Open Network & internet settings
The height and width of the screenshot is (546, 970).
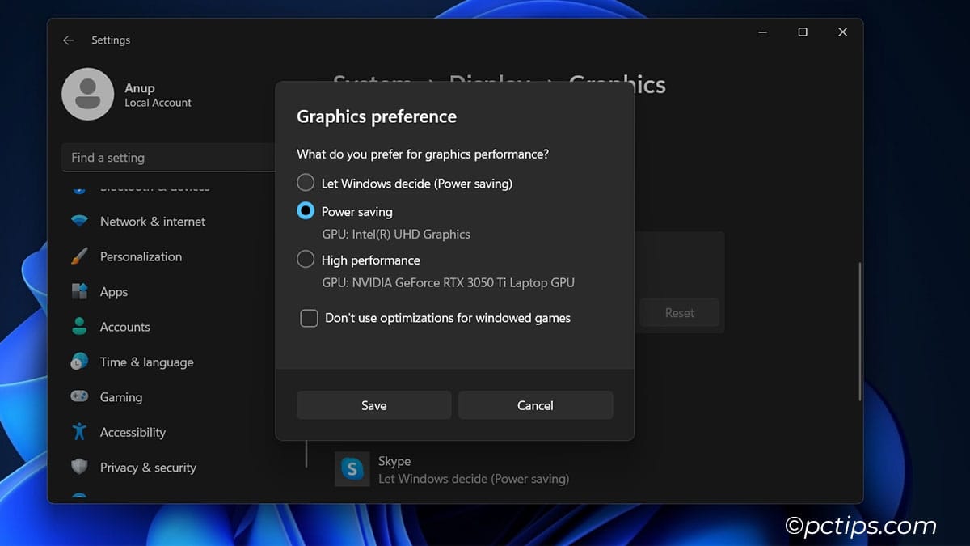pyautogui.click(x=153, y=222)
